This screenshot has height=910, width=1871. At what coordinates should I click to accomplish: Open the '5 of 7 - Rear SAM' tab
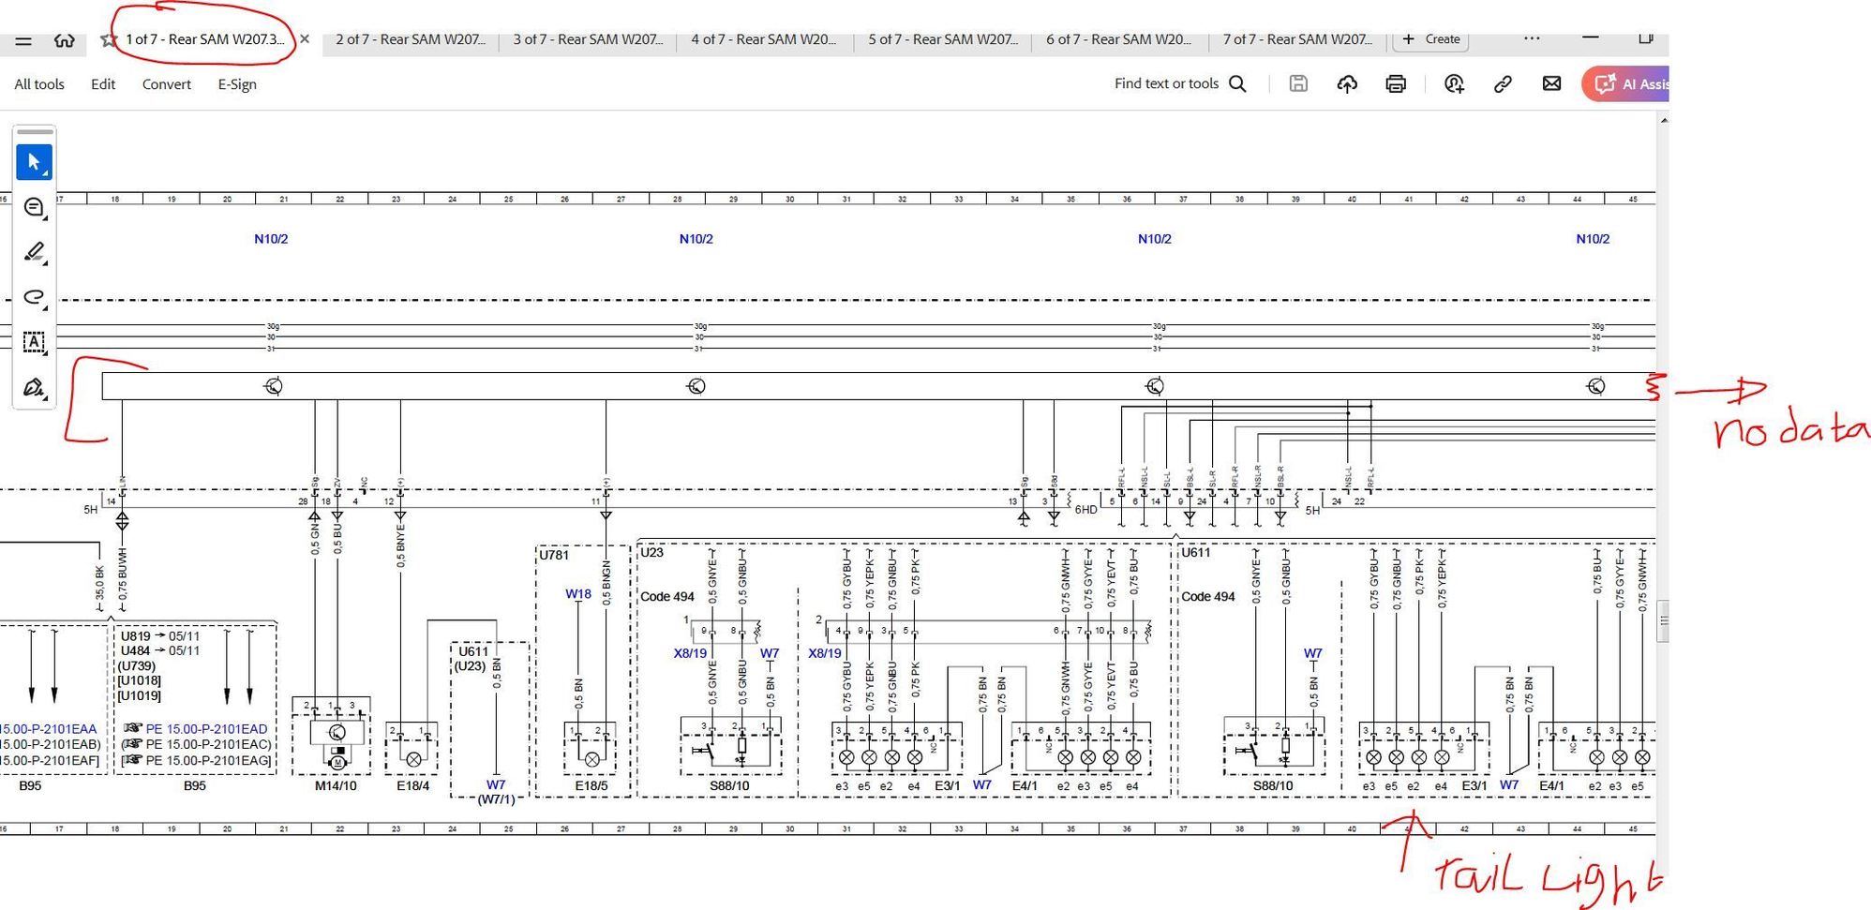942,39
